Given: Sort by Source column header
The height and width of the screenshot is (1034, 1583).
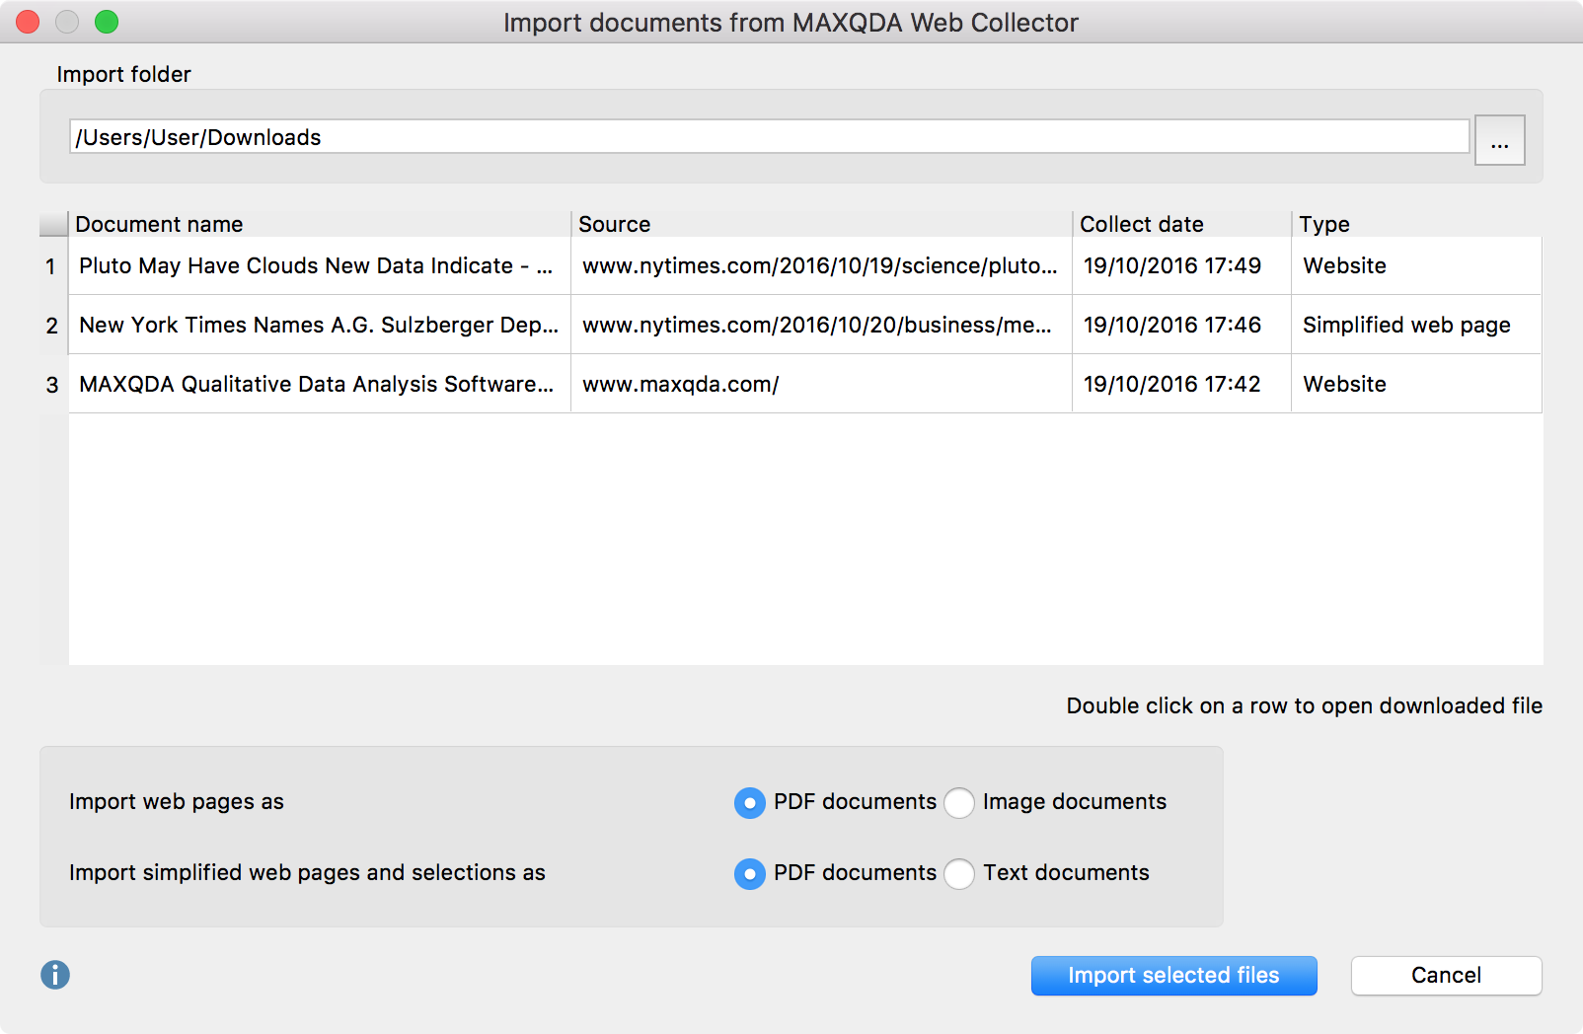Looking at the screenshot, I should tap(820, 224).
